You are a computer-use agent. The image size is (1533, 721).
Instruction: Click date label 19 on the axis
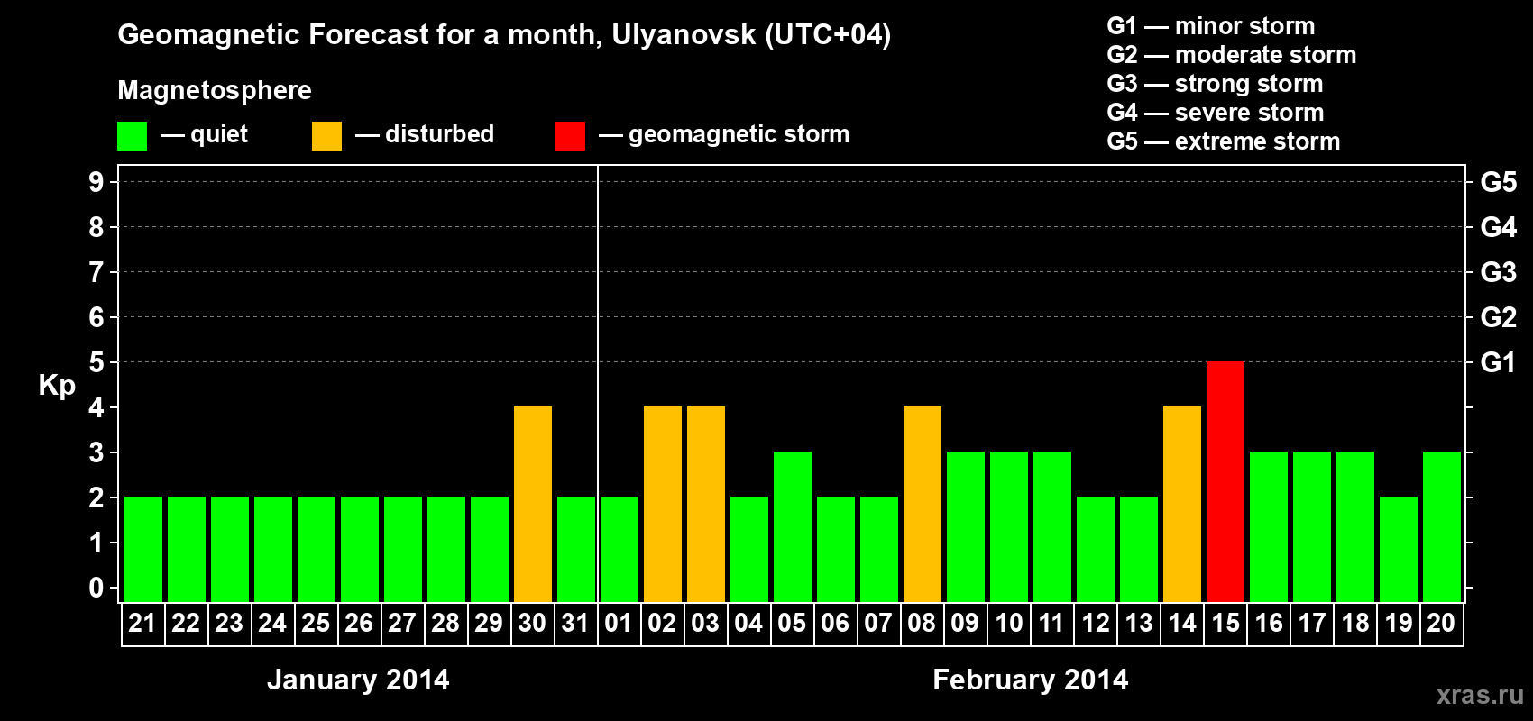coord(1399,623)
